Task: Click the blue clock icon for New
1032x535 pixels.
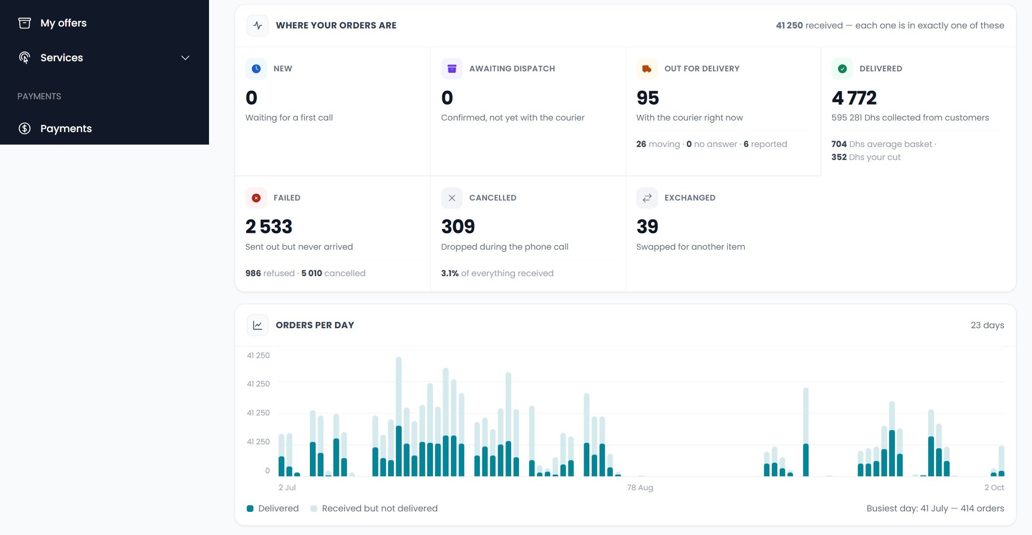Action: [x=256, y=69]
